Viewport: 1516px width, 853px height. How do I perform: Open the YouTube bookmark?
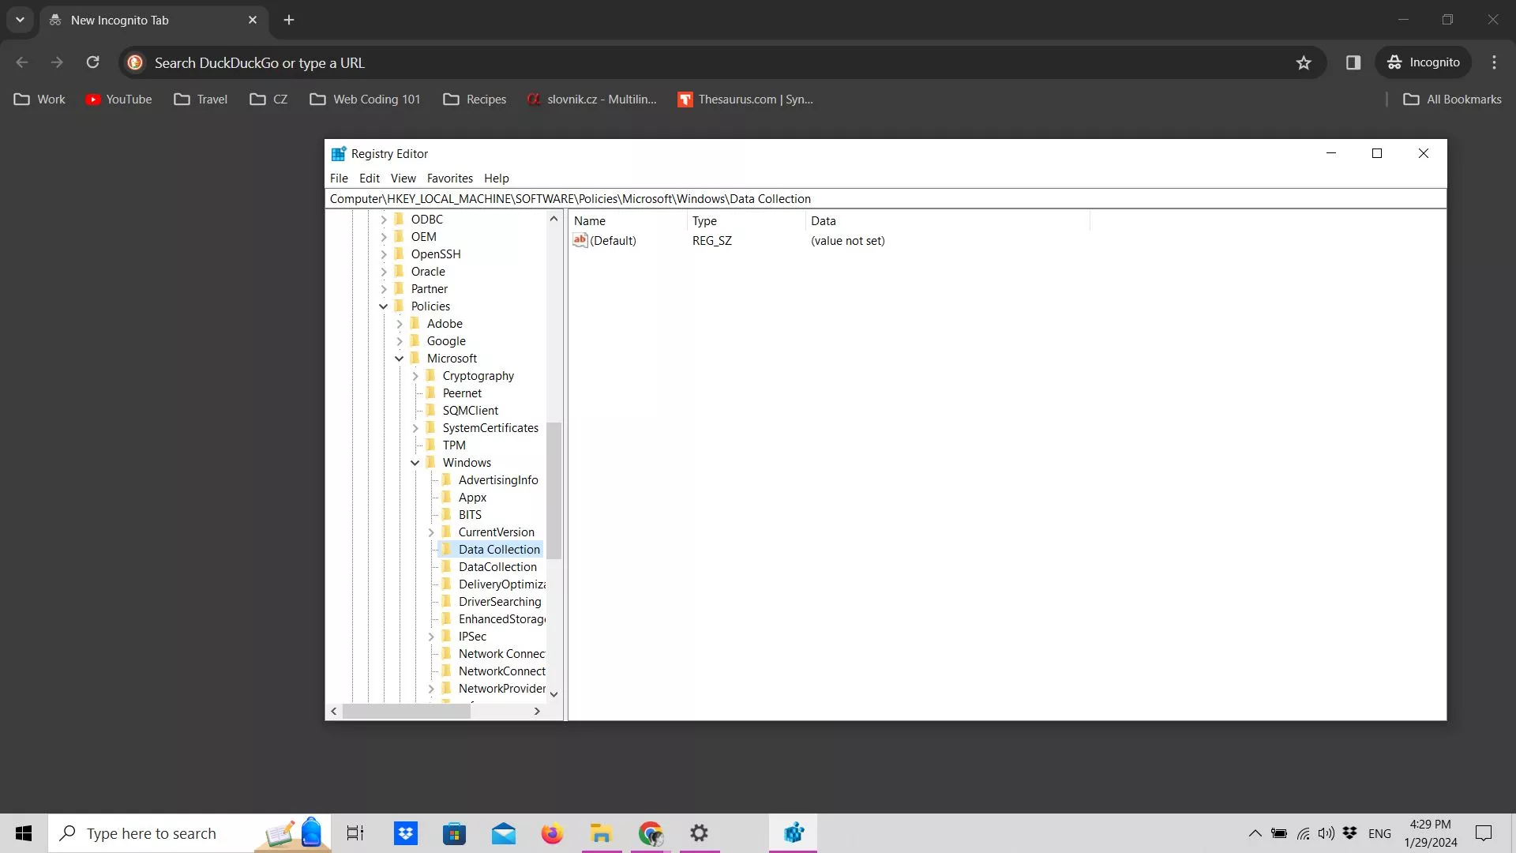point(118,100)
